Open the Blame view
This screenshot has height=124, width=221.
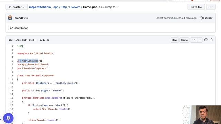[184, 40]
